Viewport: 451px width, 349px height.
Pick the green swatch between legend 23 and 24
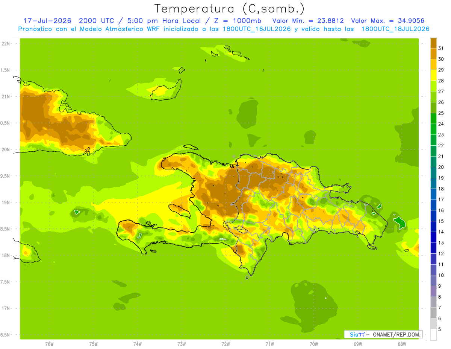pyautogui.click(x=433, y=129)
